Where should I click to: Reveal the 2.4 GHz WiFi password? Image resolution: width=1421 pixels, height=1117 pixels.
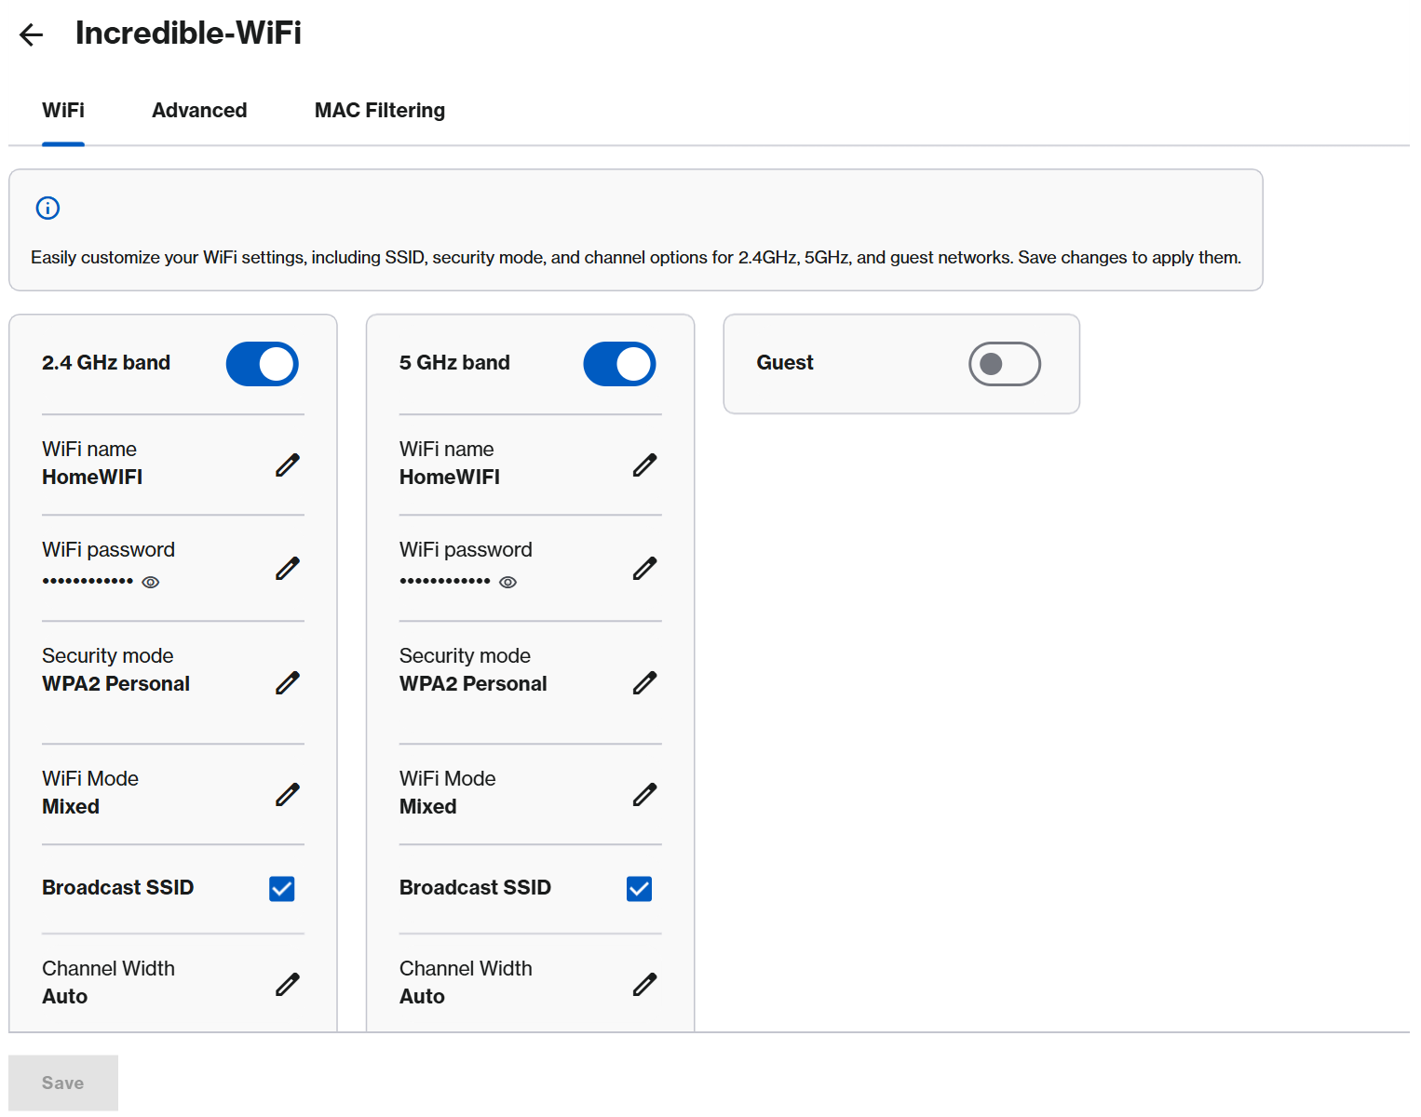151,582
